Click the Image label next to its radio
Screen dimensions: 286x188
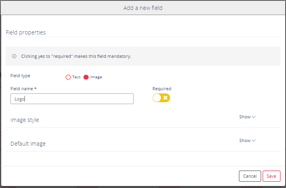point(96,77)
